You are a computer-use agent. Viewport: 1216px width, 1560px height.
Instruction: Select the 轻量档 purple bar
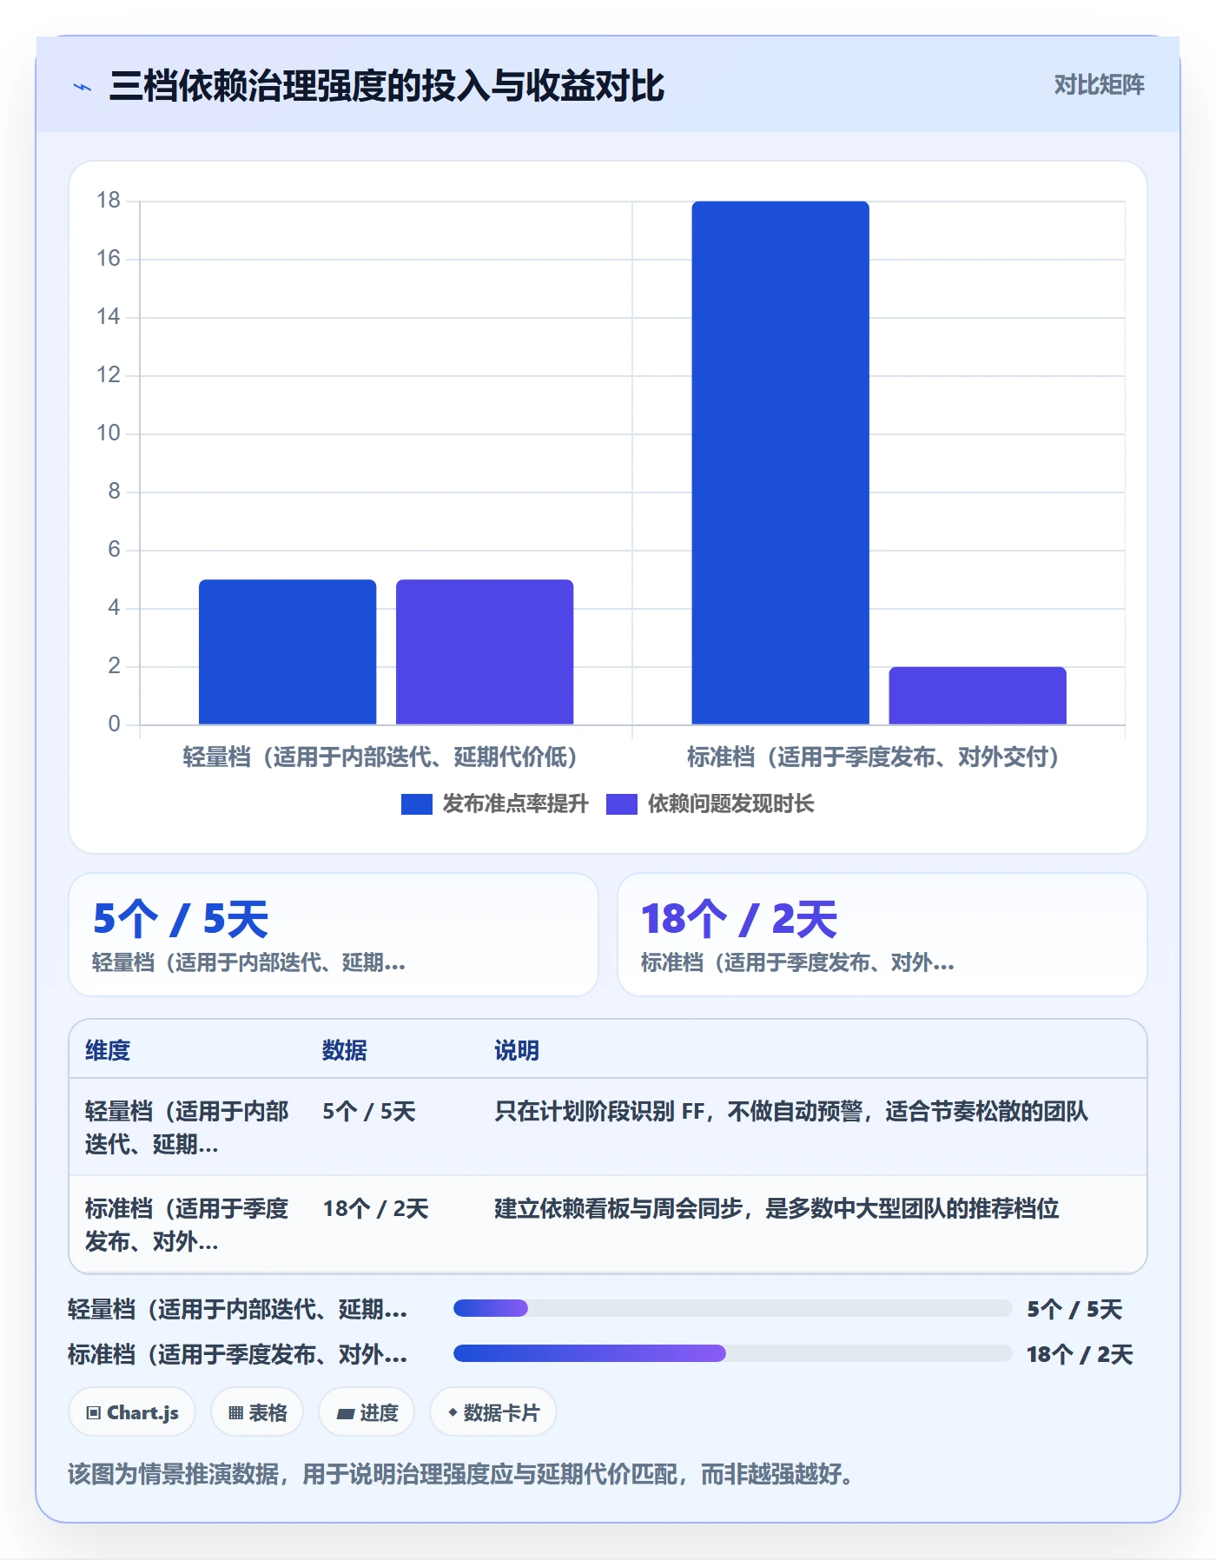[x=485, y=651]
